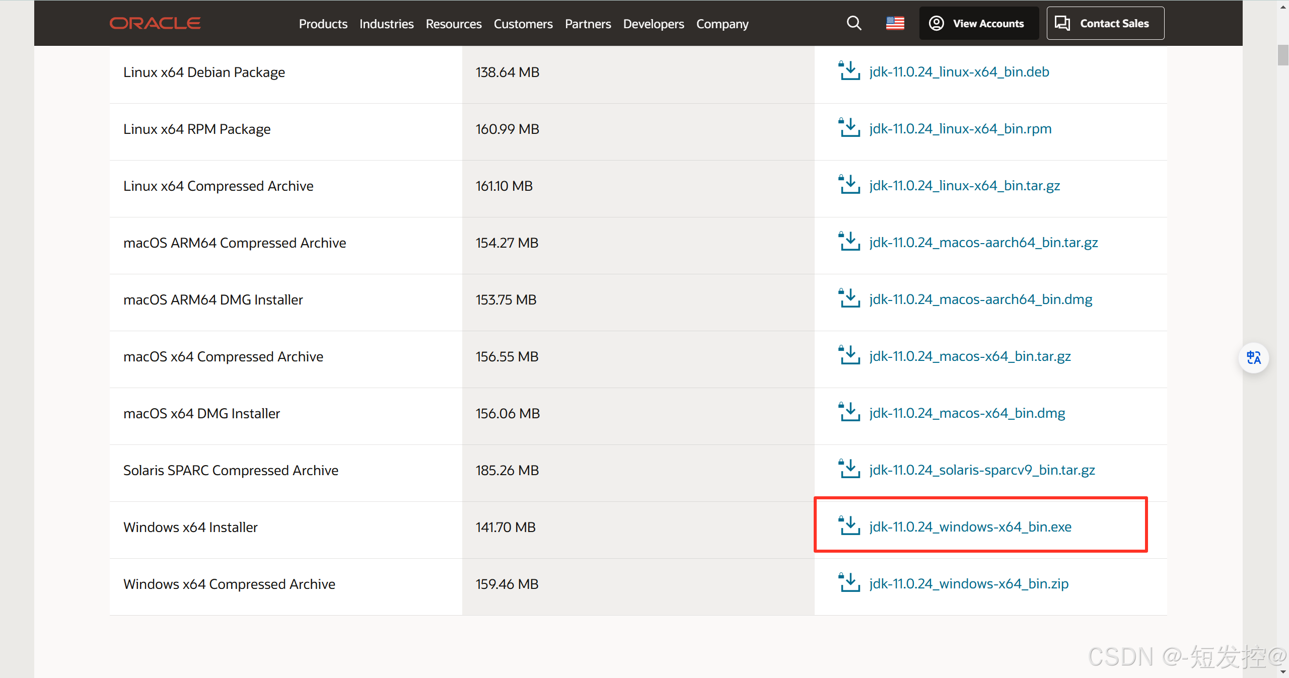Select 'macOS x64 Compressed Archive' text
Screen dimensions: 1289x678
pos(223,357)
